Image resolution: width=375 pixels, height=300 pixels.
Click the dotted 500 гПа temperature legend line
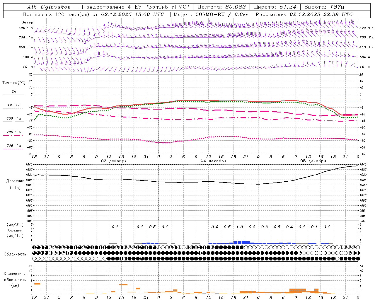(13, 149)
